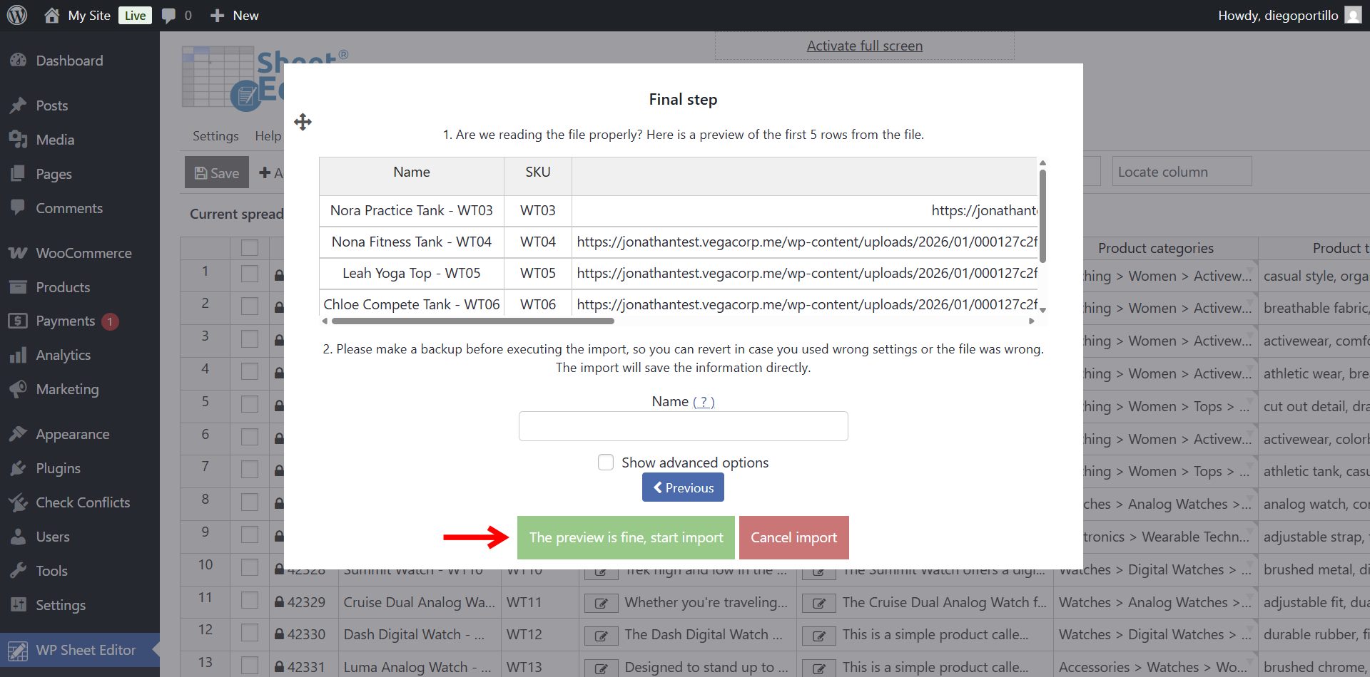Select the WP Sheet Editor sidebar icon
1370x677 pixels.
[19, 650]
